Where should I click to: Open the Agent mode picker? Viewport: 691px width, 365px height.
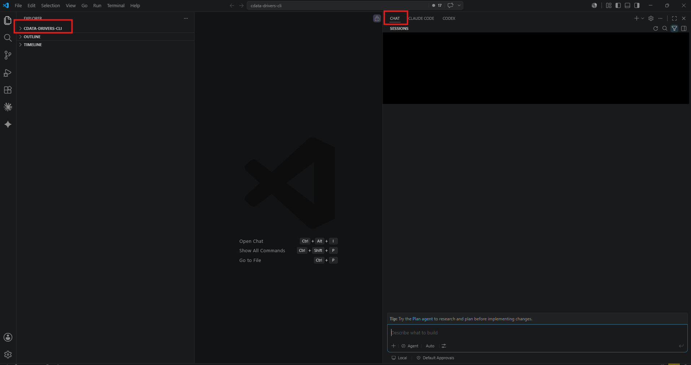pos(410,346)
